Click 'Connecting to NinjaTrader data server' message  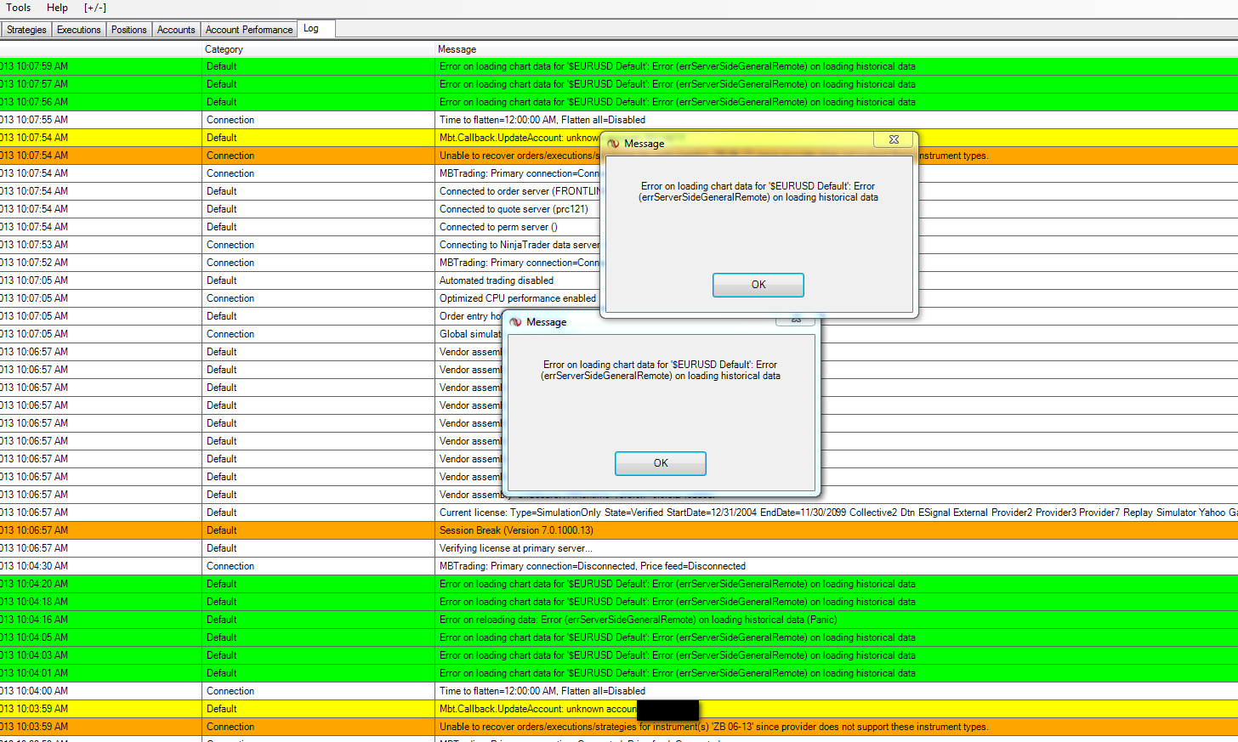tap(520, 245)
